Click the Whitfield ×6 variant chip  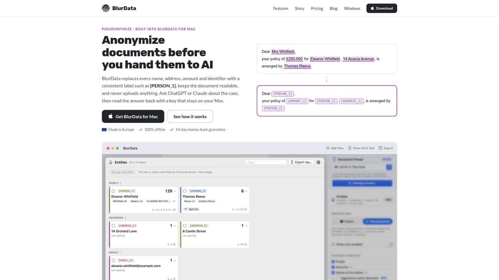[x=120, y=201]
